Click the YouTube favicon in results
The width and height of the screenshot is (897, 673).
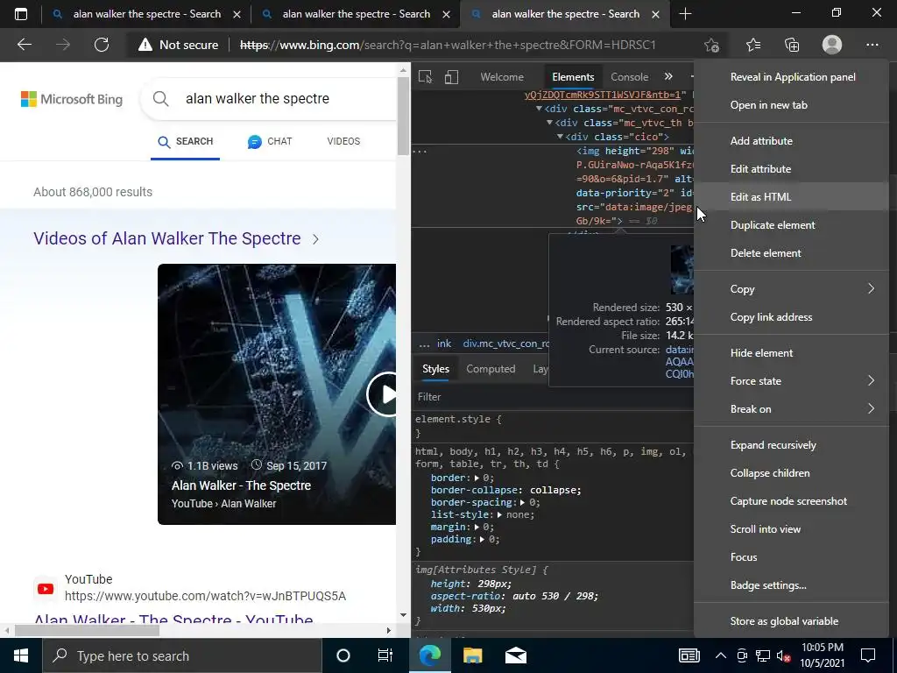coord(46,589)
